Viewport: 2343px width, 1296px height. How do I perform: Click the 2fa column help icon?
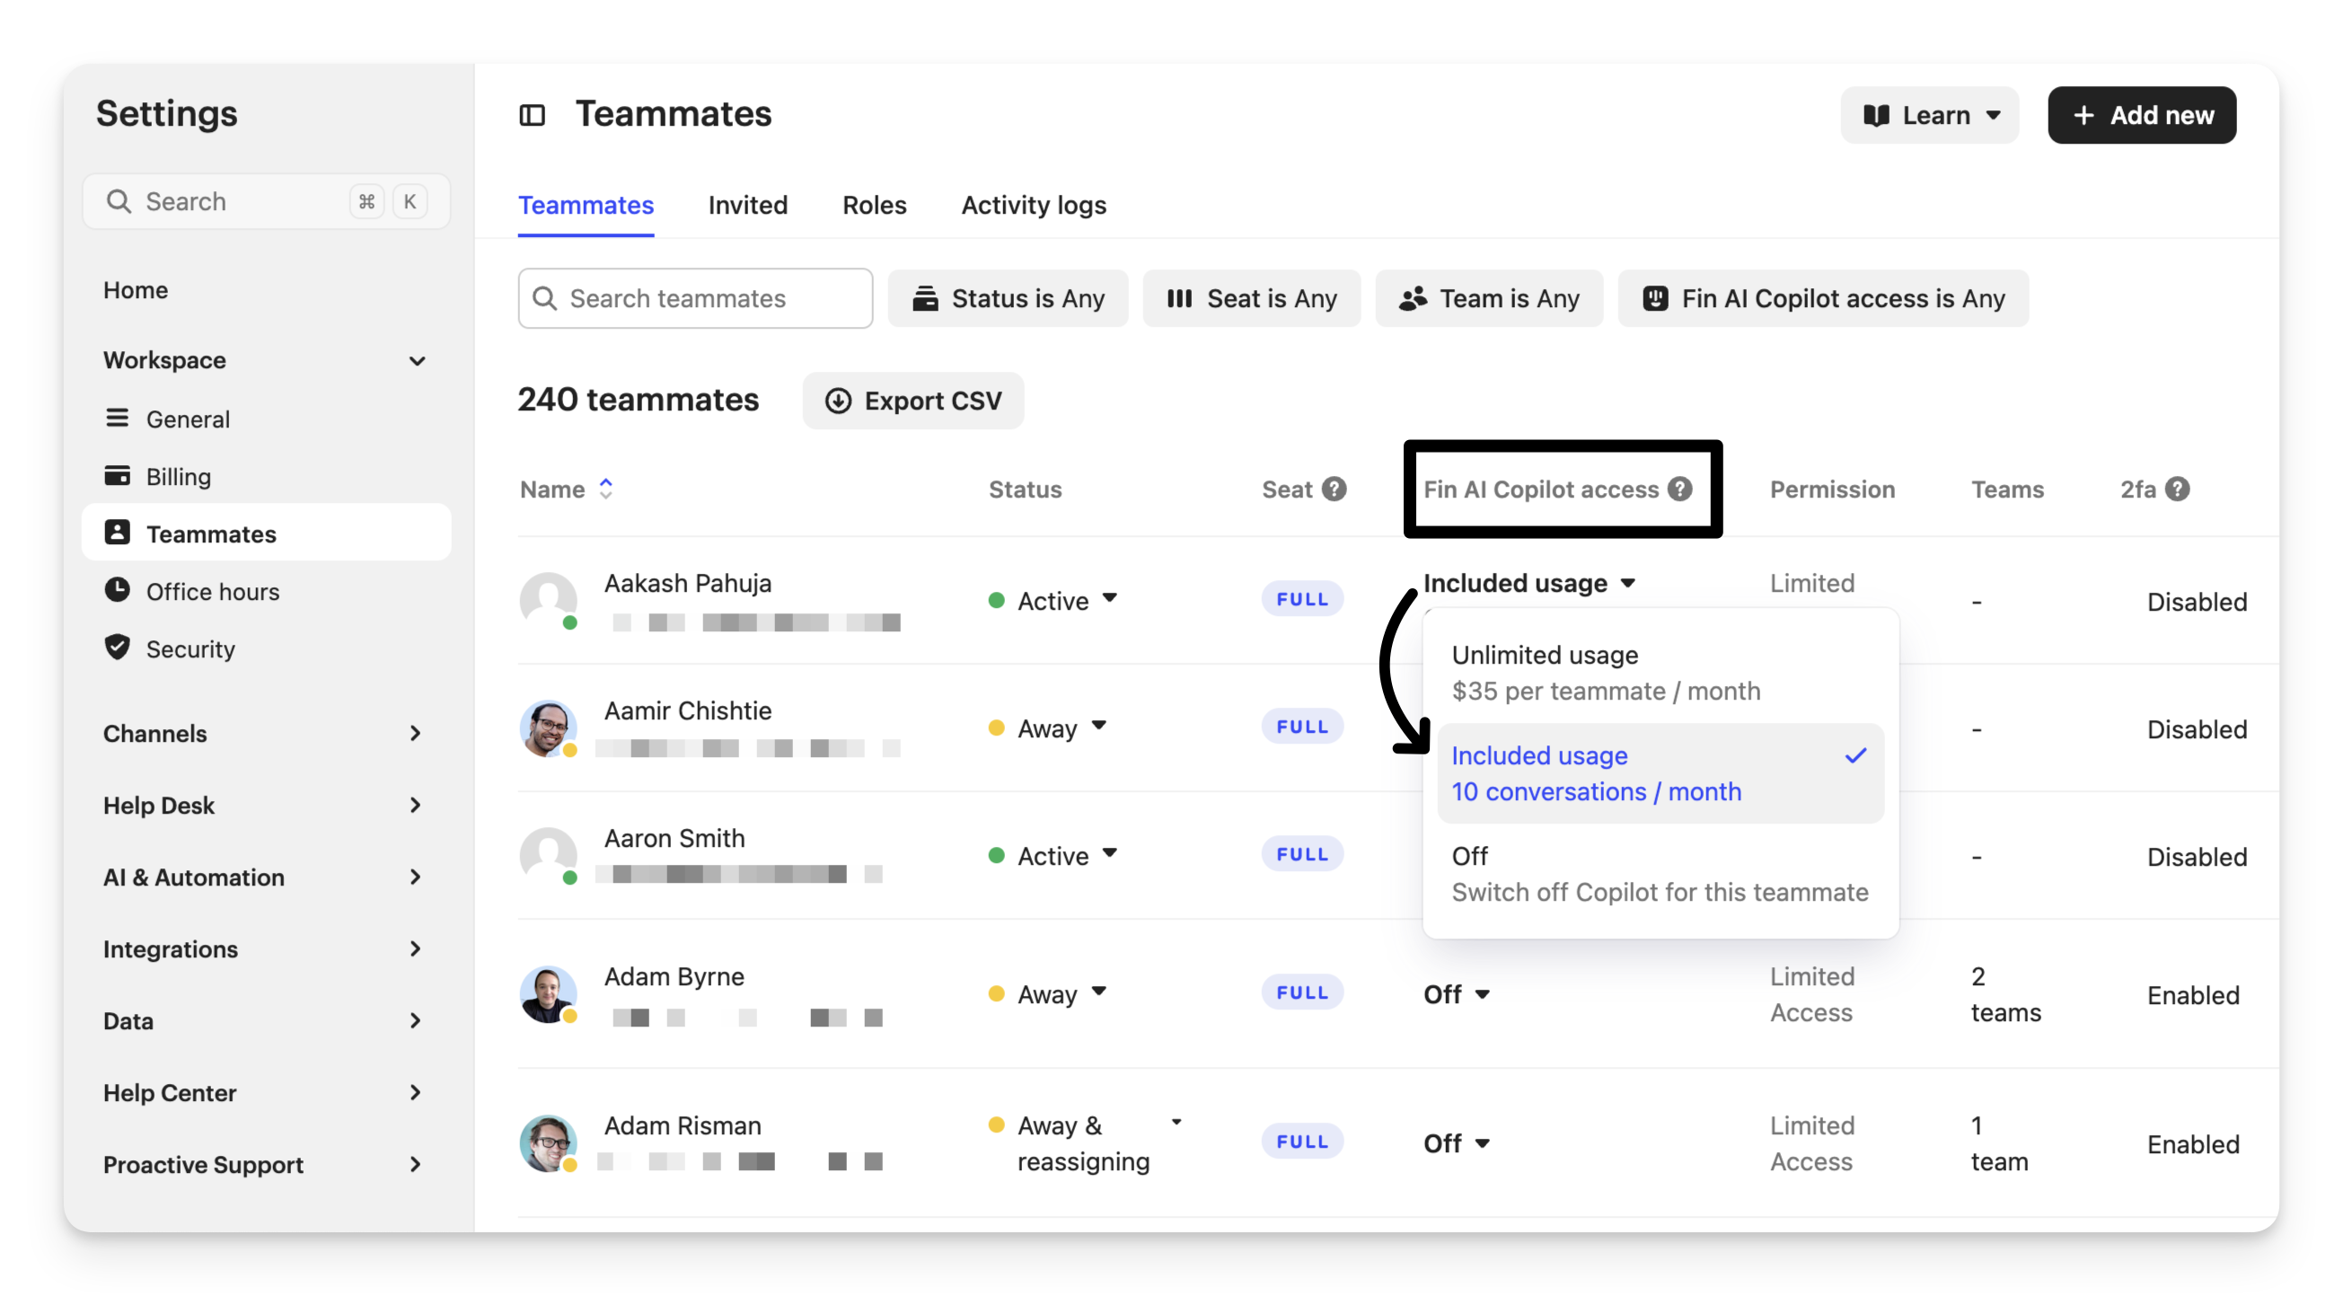coord(2178,489)
